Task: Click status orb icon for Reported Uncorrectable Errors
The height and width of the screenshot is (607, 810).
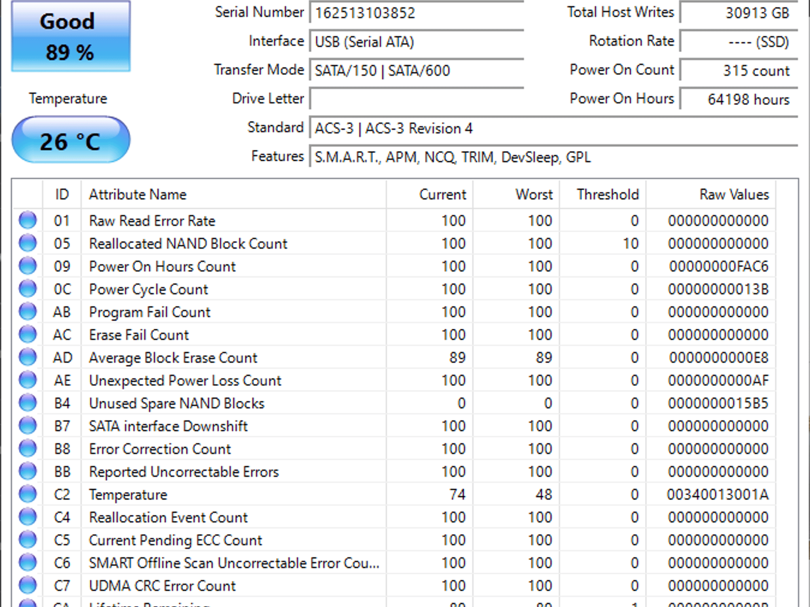Action: pos(28,471)
